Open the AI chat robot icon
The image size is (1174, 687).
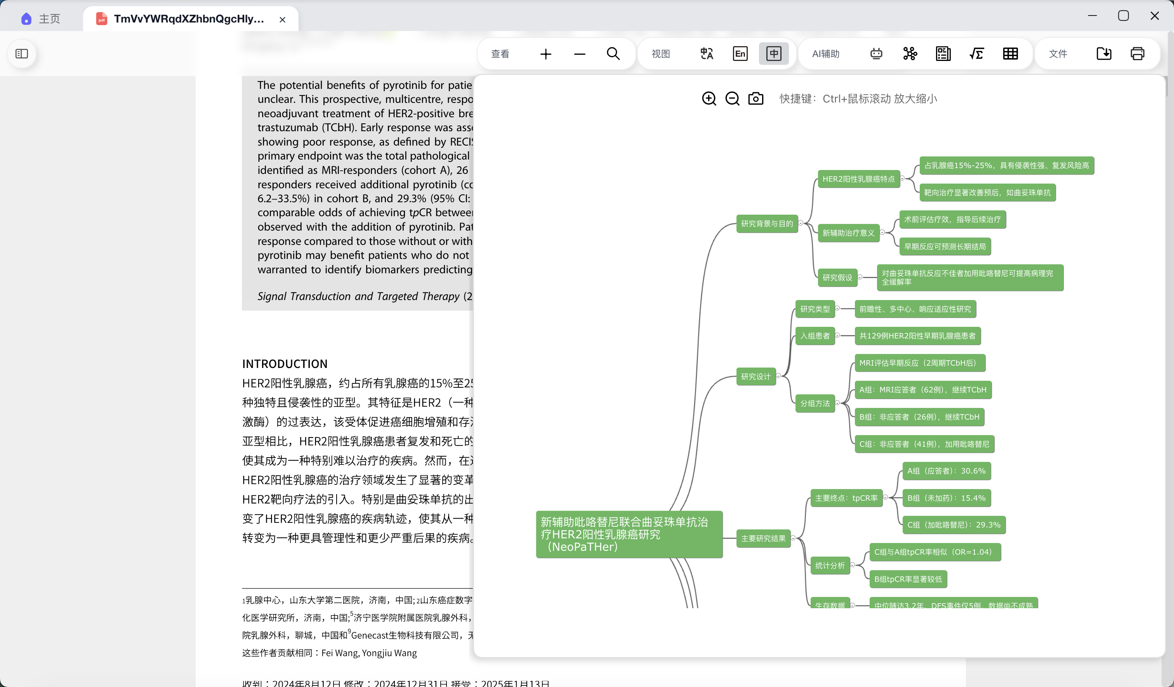coord(876,54)
